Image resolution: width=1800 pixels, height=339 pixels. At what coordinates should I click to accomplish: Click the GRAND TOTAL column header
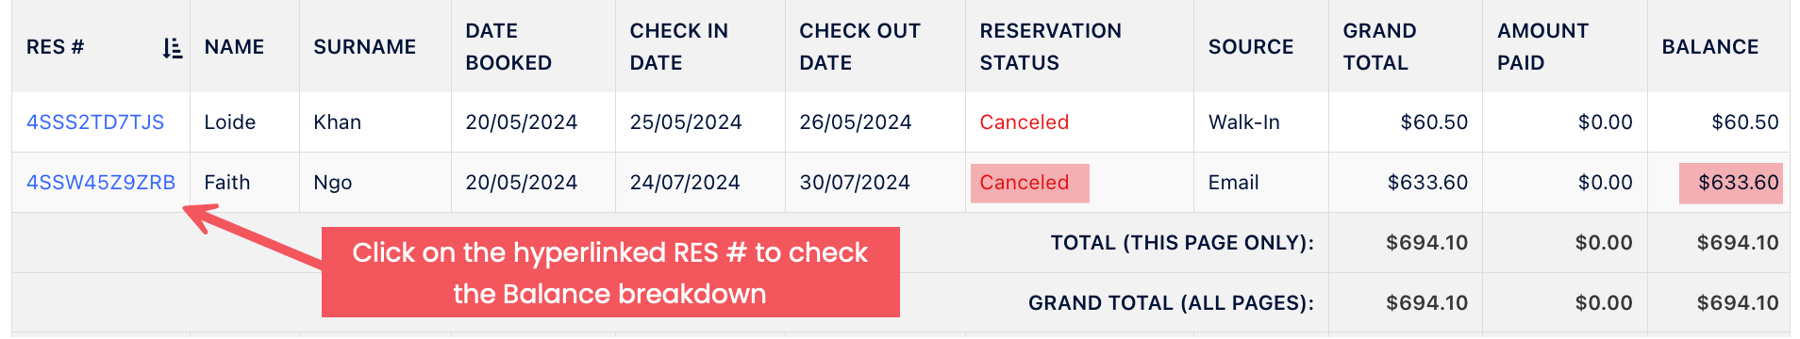pos(1379,47)
